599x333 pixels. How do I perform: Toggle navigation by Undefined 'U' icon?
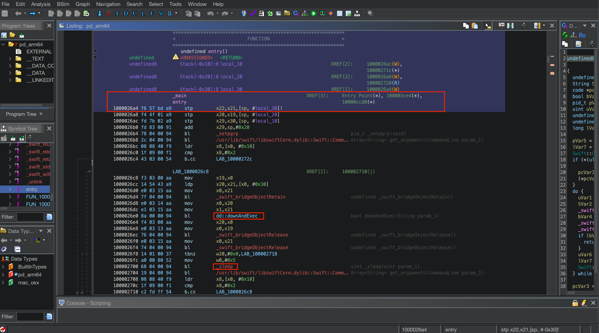tap(135, 13)
